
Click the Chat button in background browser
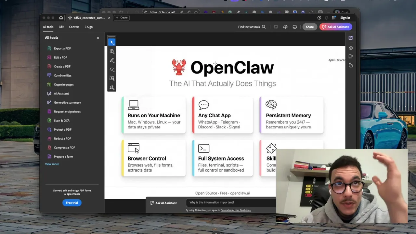pyautogui.click(x=342, y=12)
